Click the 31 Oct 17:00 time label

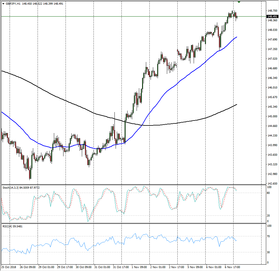[x=121, y=267]
